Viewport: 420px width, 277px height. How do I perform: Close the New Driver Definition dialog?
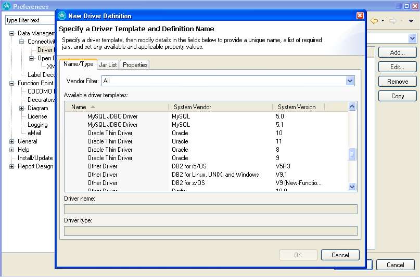coord(360,16)
